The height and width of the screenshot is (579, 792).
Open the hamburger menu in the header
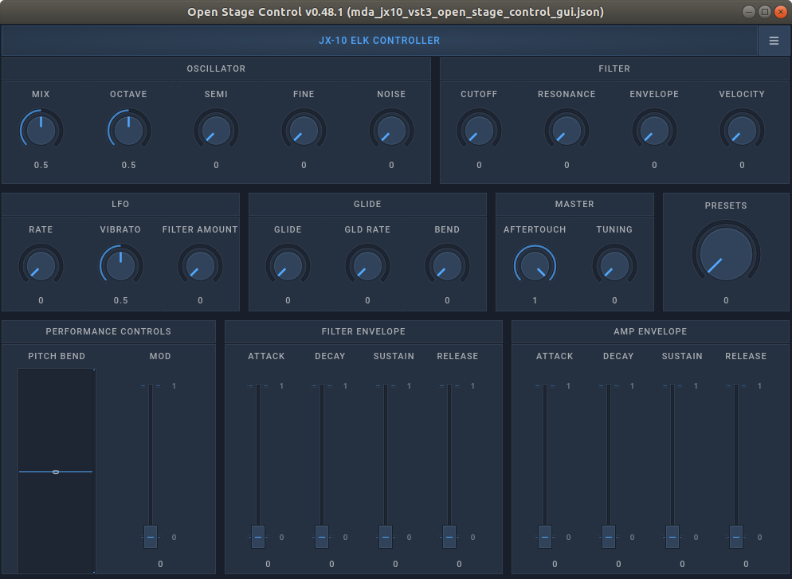tap(774, 41)
